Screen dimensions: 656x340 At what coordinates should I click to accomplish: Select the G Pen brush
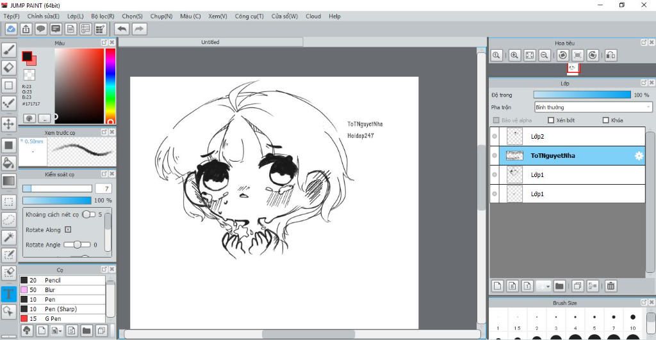click(x=62, y=318)
